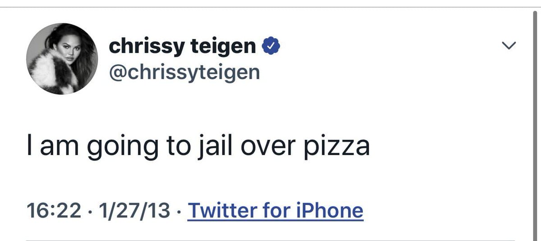Click the tweet text about pizza
This screenshot has width=541, height=241.
(x=198, y=147)
